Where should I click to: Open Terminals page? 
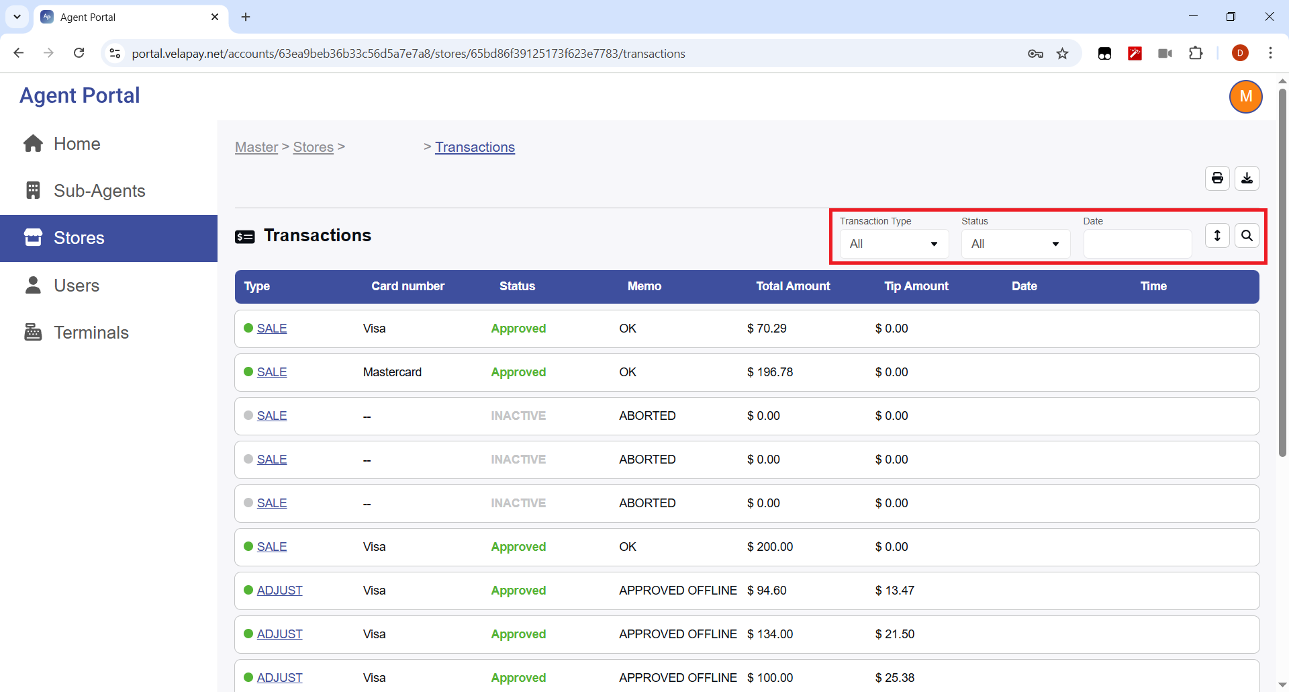coord(91,333)
